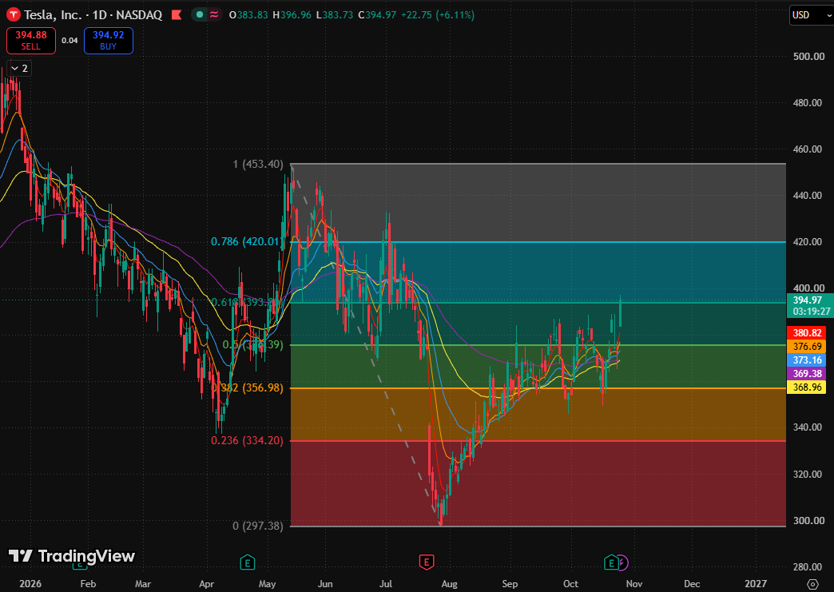Viewport: 834px width, 592px height.
Task: Click the red flag icon beside NASDAQ
Action: 177,15
